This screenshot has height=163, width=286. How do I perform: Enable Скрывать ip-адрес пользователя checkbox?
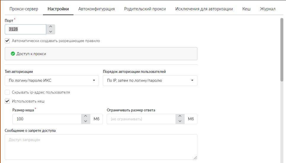coord(7,92)
